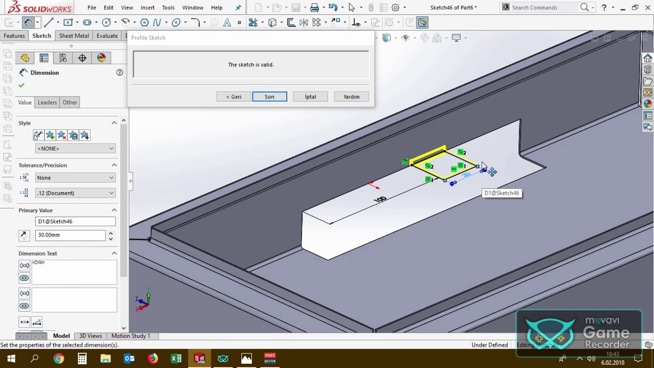Toggle the Hide/Show Items eye icon
Viewport: 654px width, 368px height.
point(406,38)
